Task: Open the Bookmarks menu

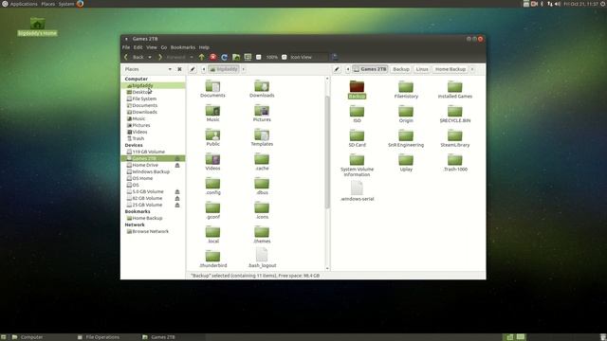Action: click(x=183, y=47)
